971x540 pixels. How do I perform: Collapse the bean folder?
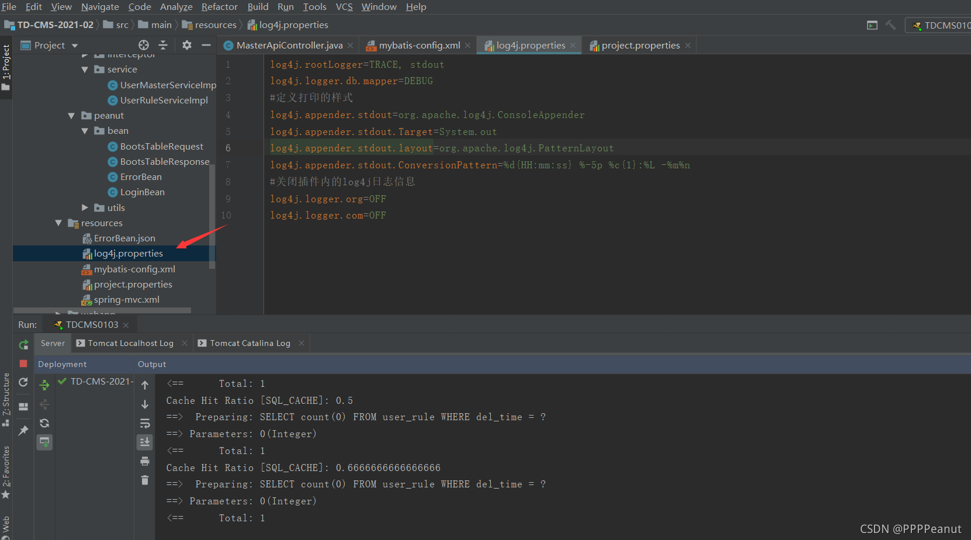pos(85,131)
